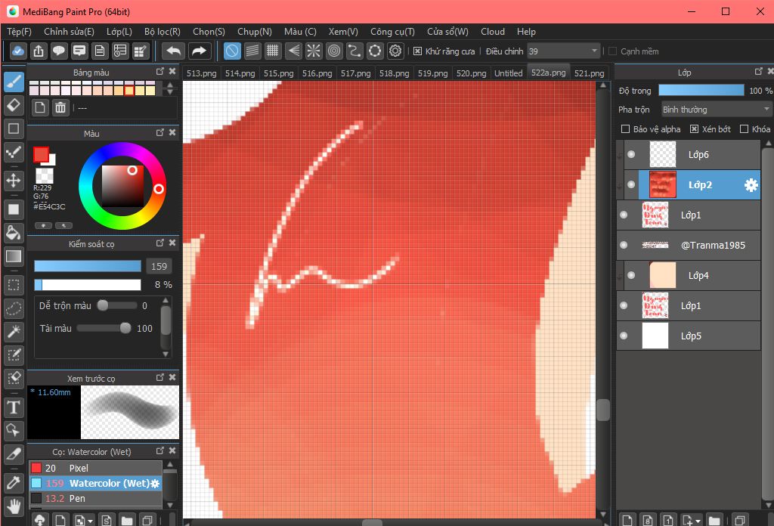The height and width of the screenshot is (526, 774).
Task: Enable crisscross grid snap
Action: coord(272,51)
